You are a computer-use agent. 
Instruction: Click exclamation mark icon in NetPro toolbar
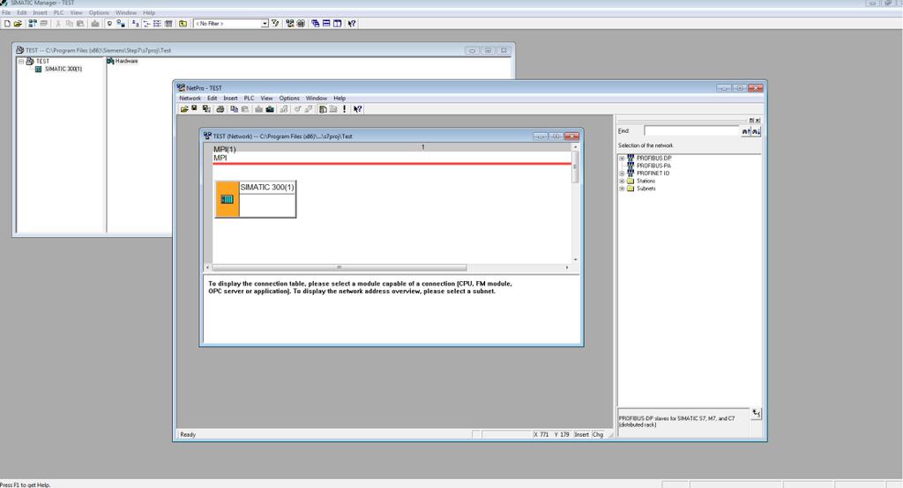(x=345, y=108)
